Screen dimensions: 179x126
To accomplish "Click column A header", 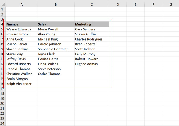I will point(21,4).
